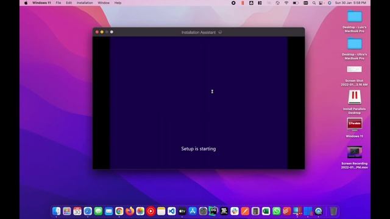
Task: Open Finder from the Dock
Action: click(56, 211)
